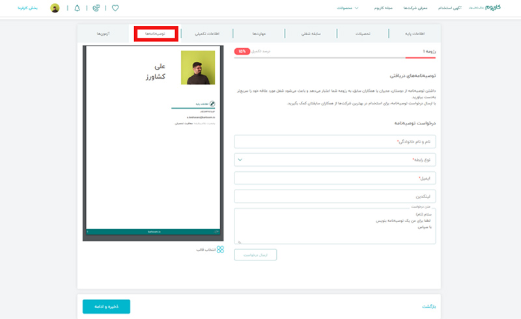Click the 15% completion badge
This screenshot has width=521, height=319.
tap(242, 51)
